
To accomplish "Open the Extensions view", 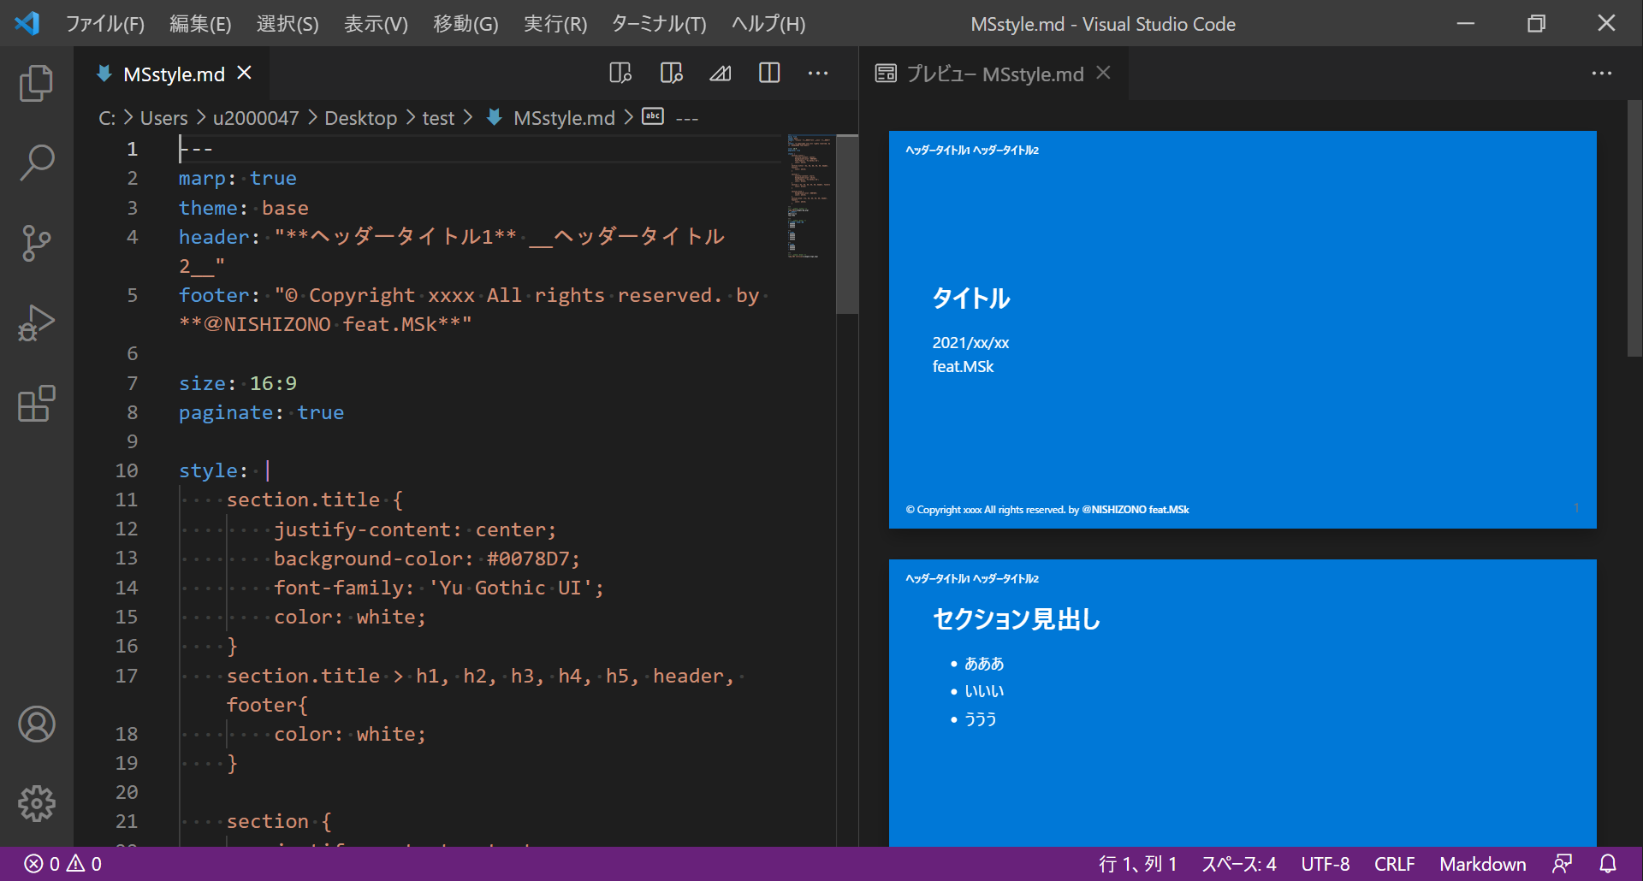I will (36, 404).
